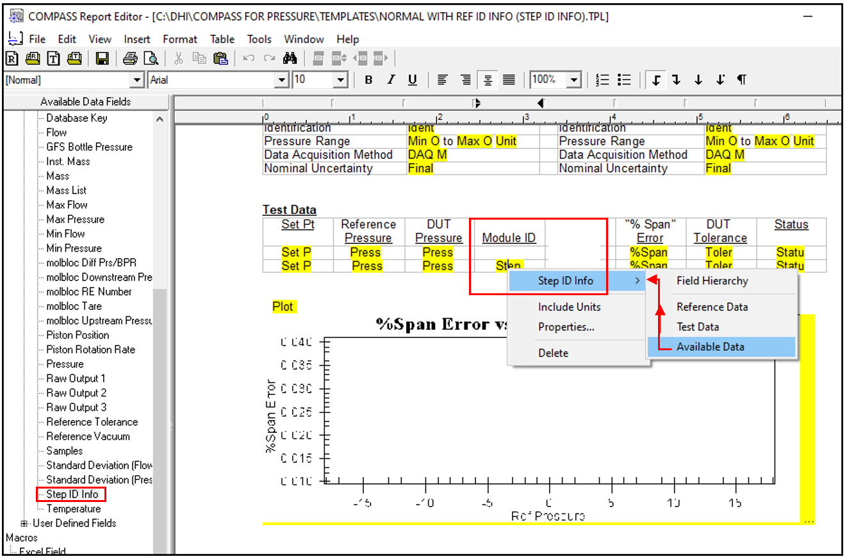847x559 pixels.
Task: Select Piston Rotation Rate tree item
Action: point(90,350)
